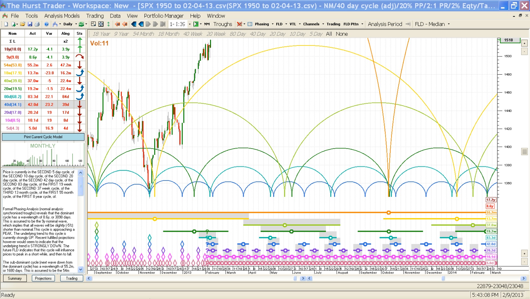Expand the Channels dropdown arrow
The height and width of the screenshot is (299, 530).
click(x=323, y=24)
